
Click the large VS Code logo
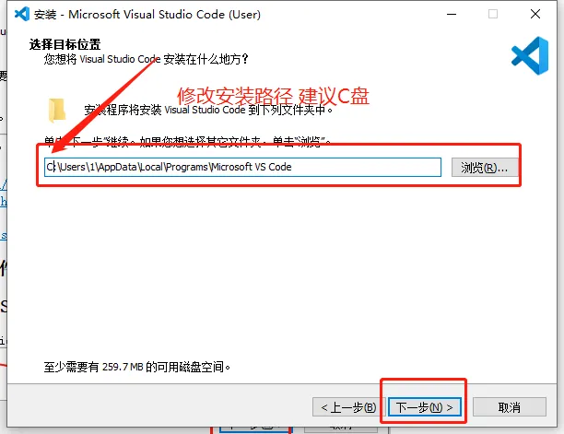click(x=530, y=55)
